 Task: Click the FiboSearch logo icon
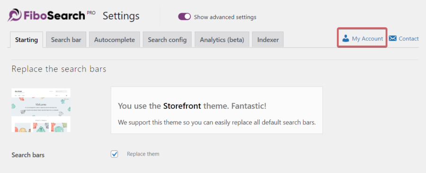coord(14,15)
